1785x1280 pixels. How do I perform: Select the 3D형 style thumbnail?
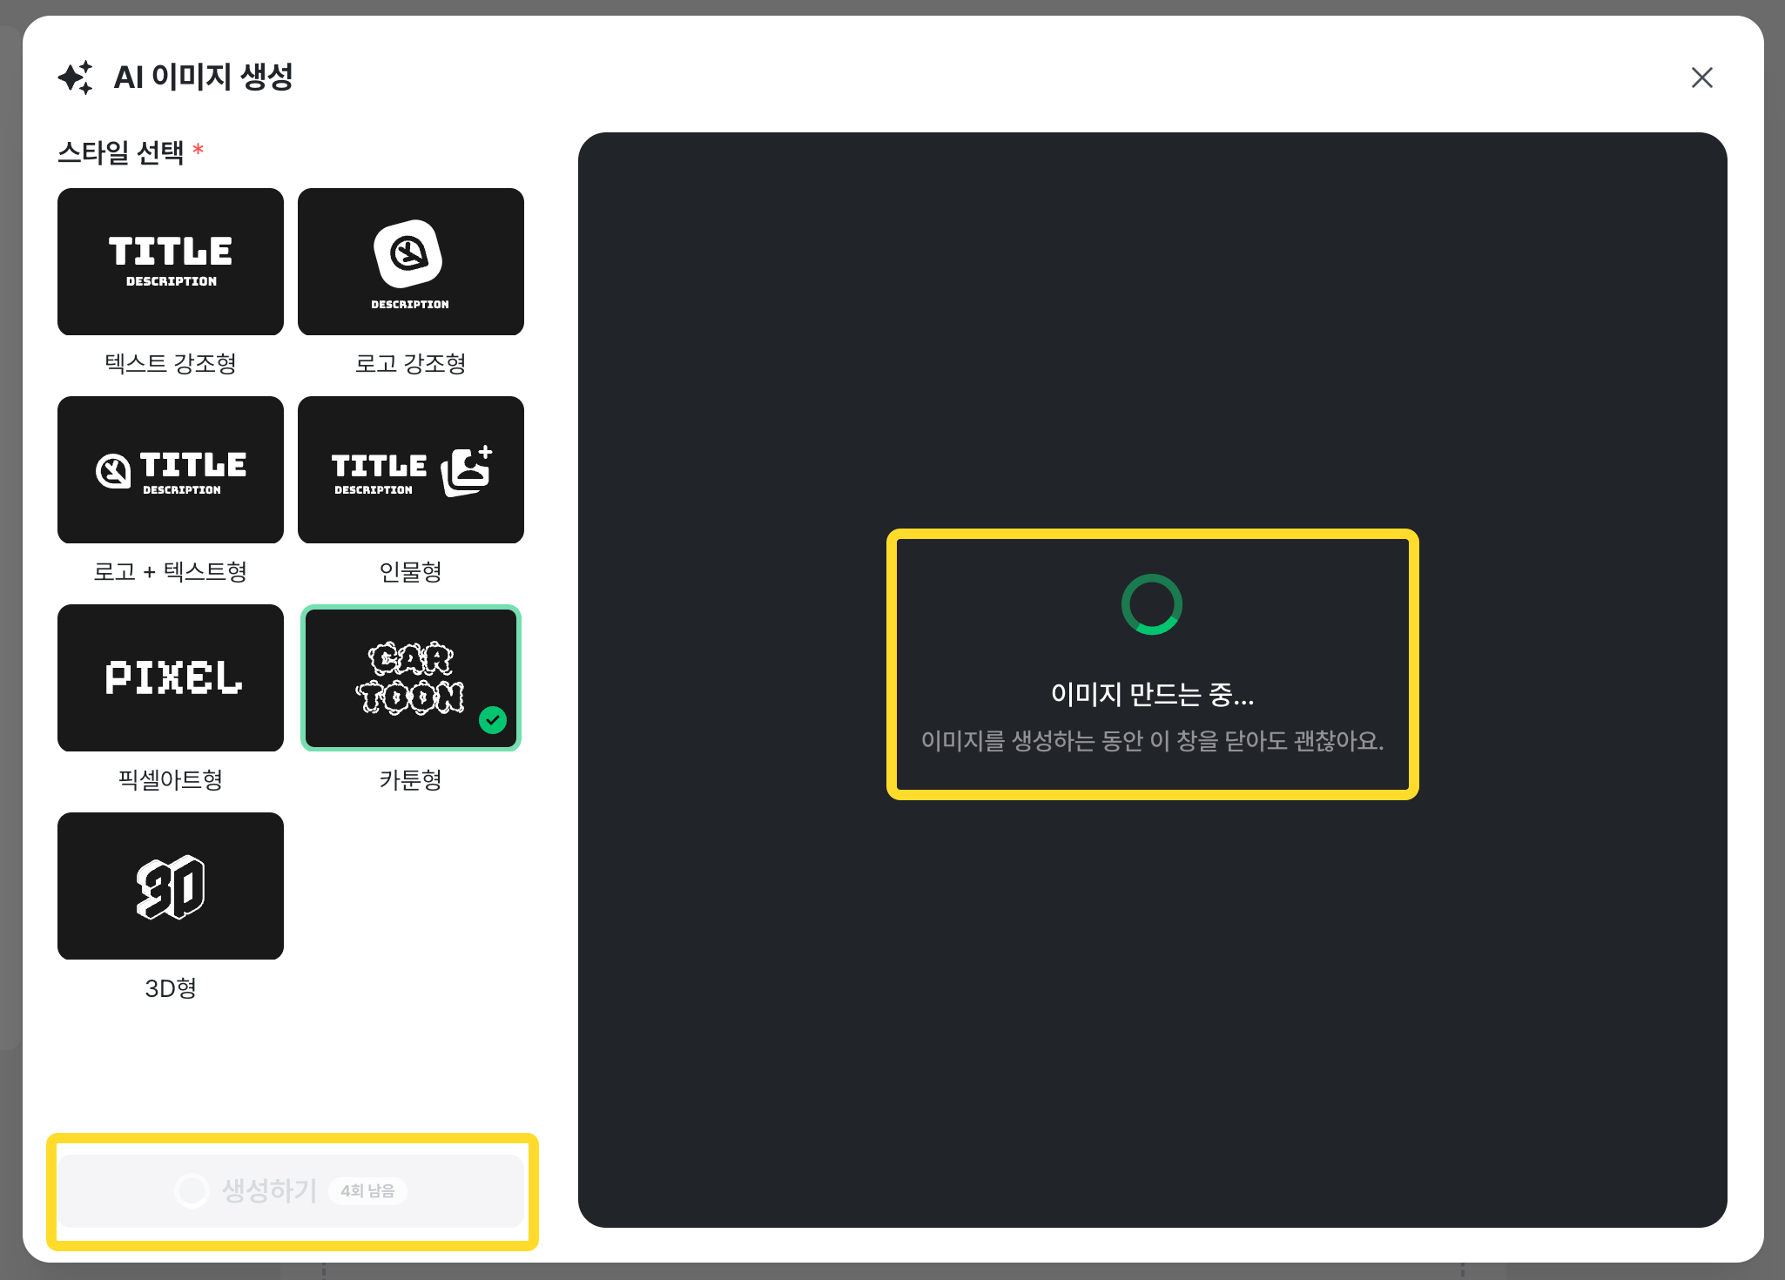(171, 886)
